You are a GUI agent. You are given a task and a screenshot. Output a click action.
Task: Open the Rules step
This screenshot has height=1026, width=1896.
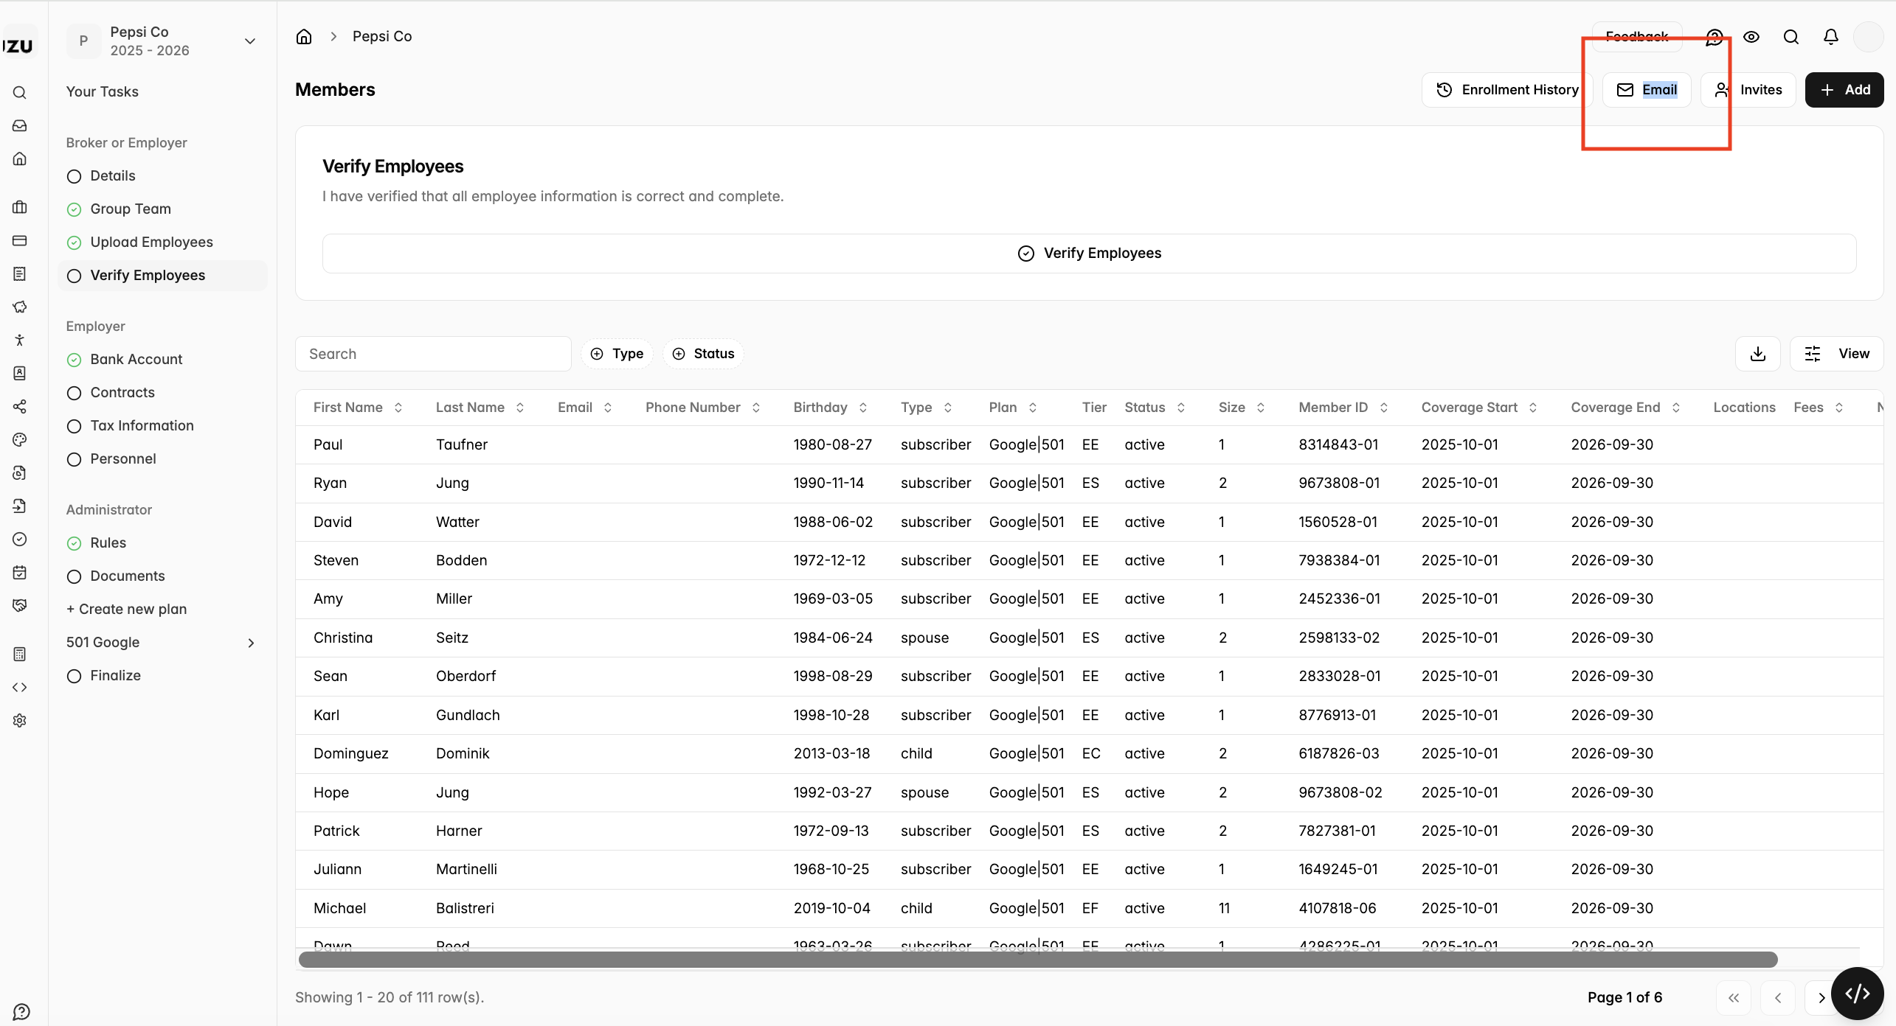click(x=162, y=542)
